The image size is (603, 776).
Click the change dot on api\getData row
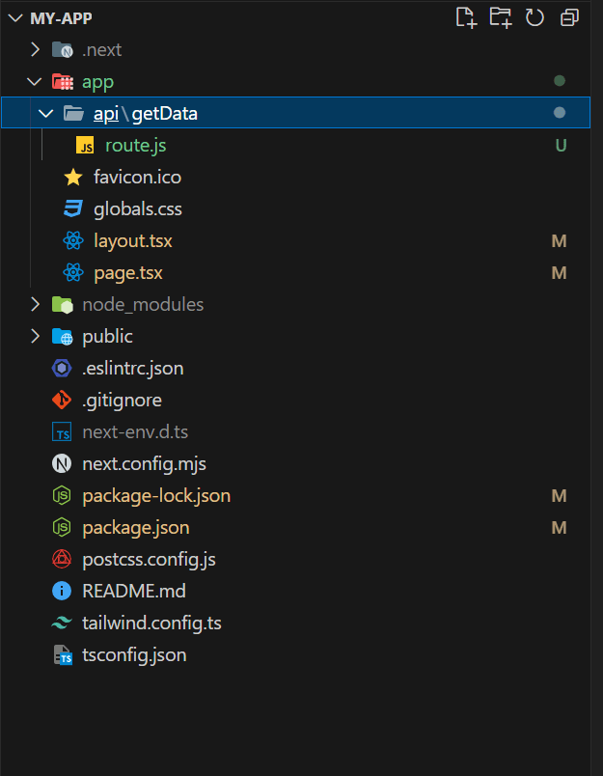[x=560, y=113]
